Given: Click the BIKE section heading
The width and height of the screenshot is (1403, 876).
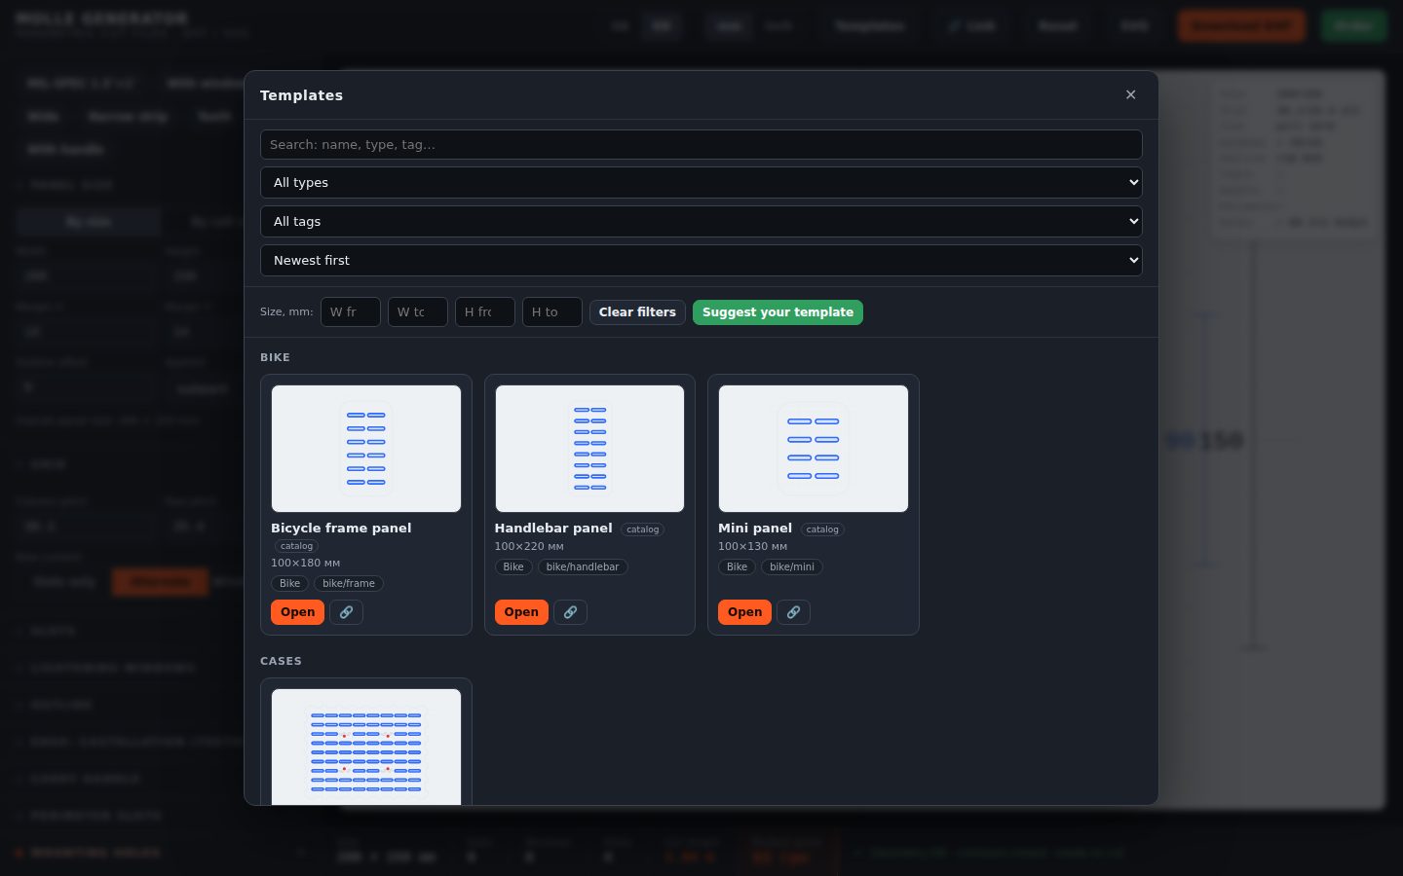Looking at the screenshot, I should click(275, 358).
